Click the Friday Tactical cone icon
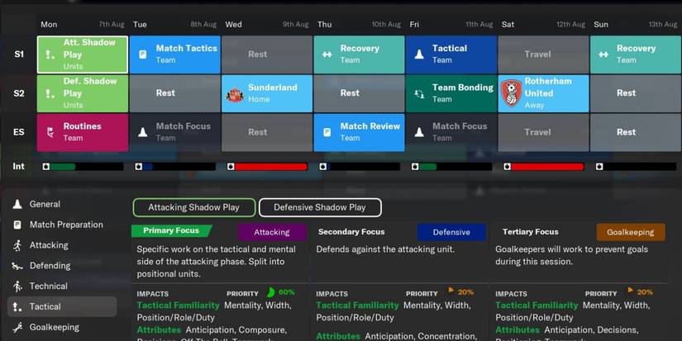 (419, 54)
